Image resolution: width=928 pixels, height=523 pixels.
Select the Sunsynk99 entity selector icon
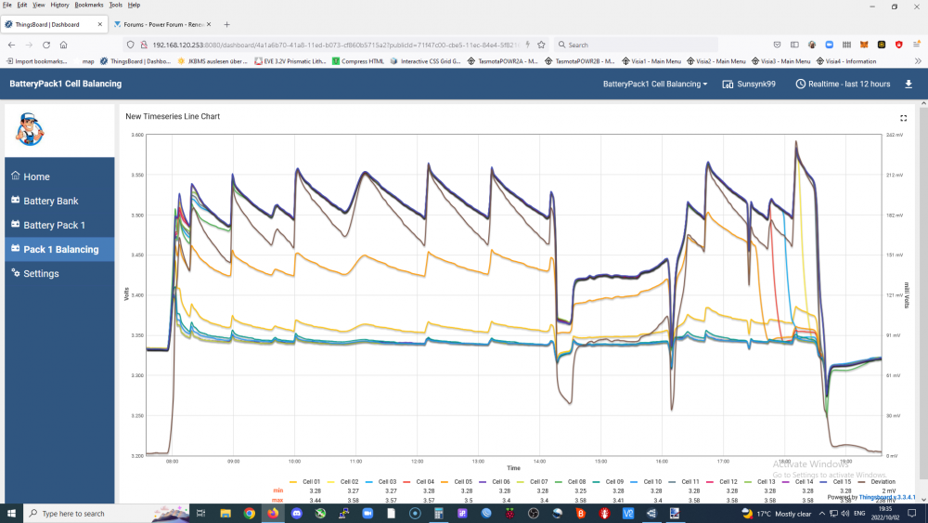[728, 85]
